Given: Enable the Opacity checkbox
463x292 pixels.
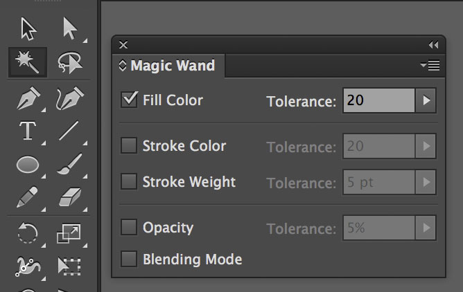Looking at the screenshot, I should point(129,227).
